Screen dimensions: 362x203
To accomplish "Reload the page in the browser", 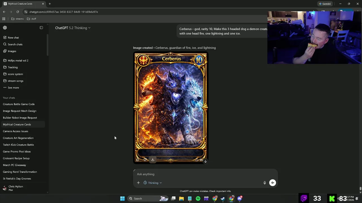I will coord(18,12).
